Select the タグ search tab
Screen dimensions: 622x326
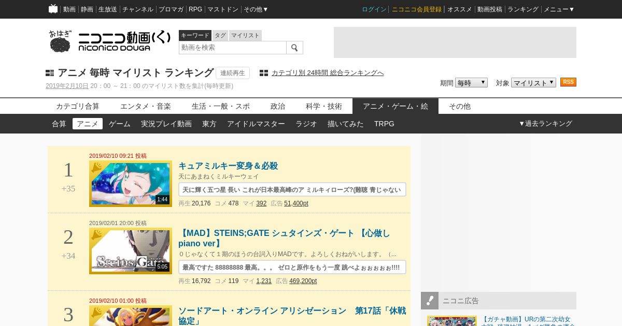(220, 35)
